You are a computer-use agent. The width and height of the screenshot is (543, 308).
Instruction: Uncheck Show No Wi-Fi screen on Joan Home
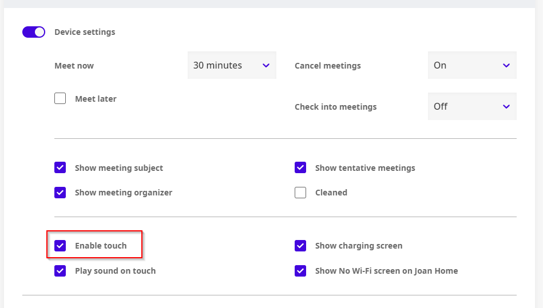pos(300,271)
